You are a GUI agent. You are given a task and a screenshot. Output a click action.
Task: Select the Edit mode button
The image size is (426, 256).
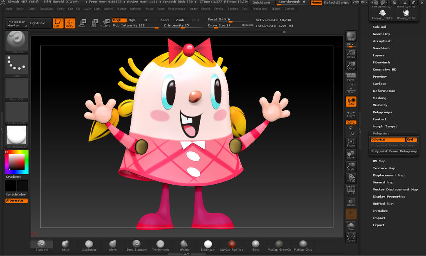(x=58, y=23)
